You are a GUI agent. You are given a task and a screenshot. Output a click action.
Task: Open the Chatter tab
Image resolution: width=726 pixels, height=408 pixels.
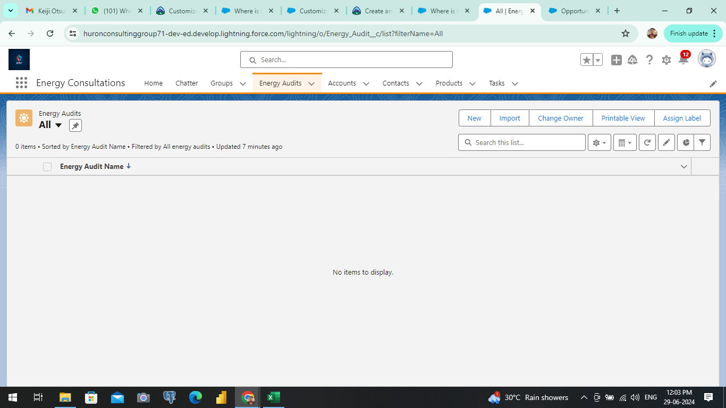[187, 83]
